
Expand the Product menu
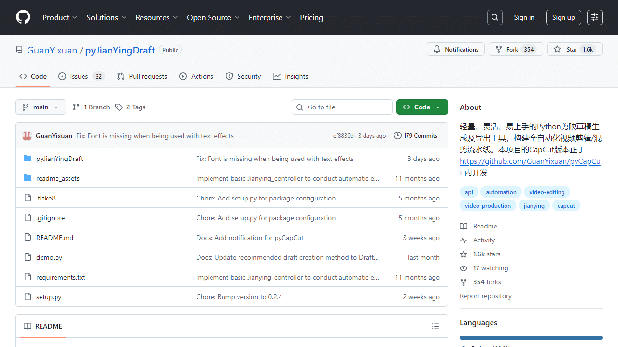pyautogui.click(x=60, y=17)
